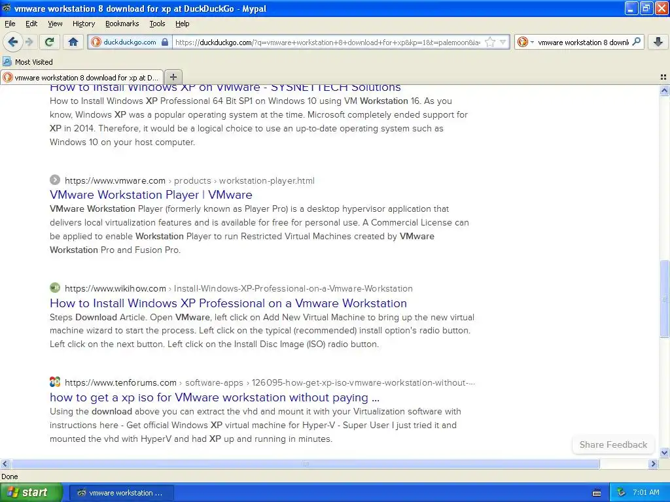Click the horizontal scrollbar left arrow
Image resolution: width=670 pixels, height=502 pixels.
click(5, 463)
